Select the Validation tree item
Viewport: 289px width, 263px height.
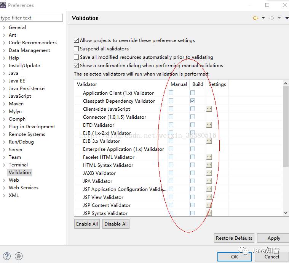click(x=20, y=173)
